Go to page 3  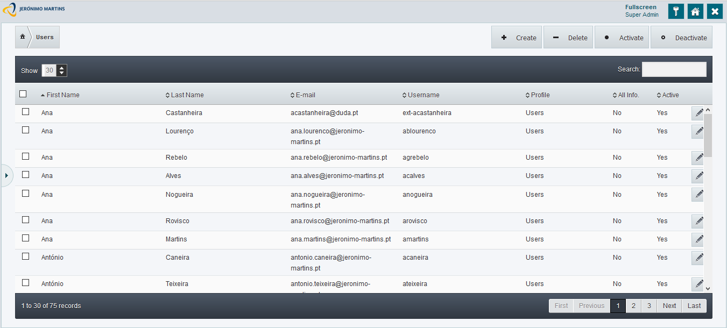tap(650, 306)
